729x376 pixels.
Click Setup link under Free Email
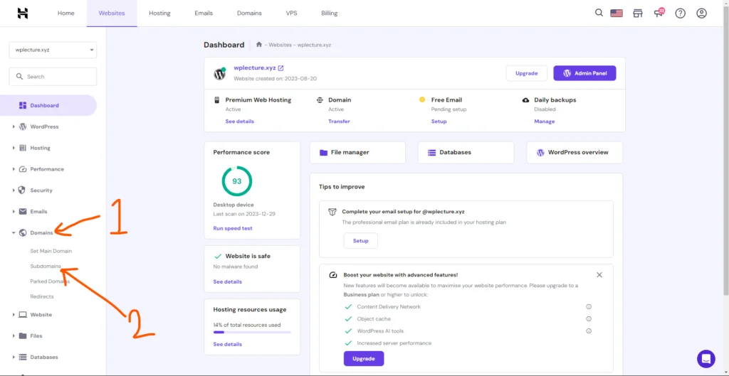click(439, 121)
